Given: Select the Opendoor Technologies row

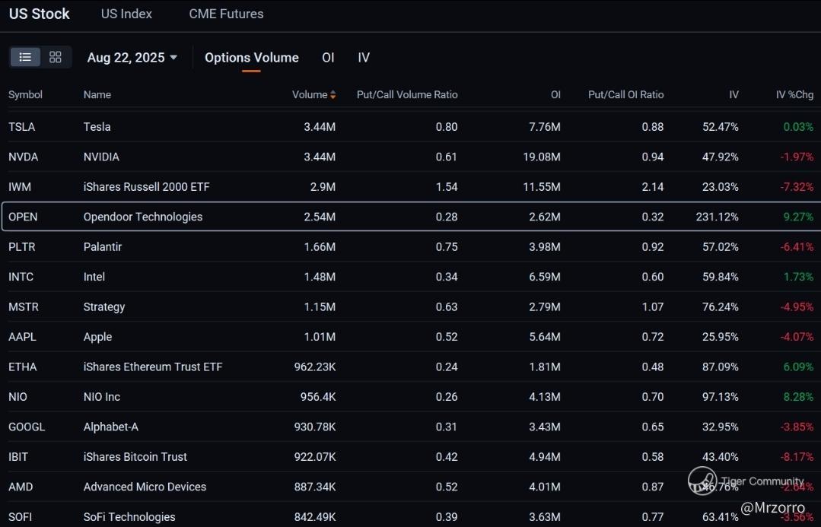Looking at the screenshot, I should [x=143, y=217].
